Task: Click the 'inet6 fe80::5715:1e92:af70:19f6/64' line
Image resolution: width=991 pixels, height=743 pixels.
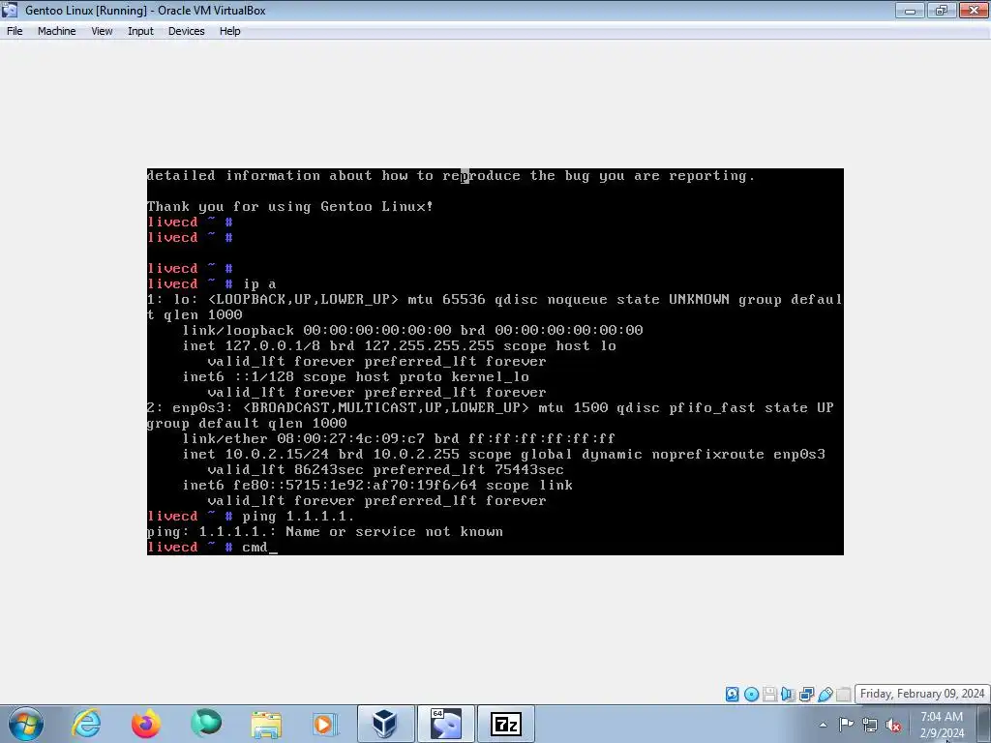Action: coord(377,486)
